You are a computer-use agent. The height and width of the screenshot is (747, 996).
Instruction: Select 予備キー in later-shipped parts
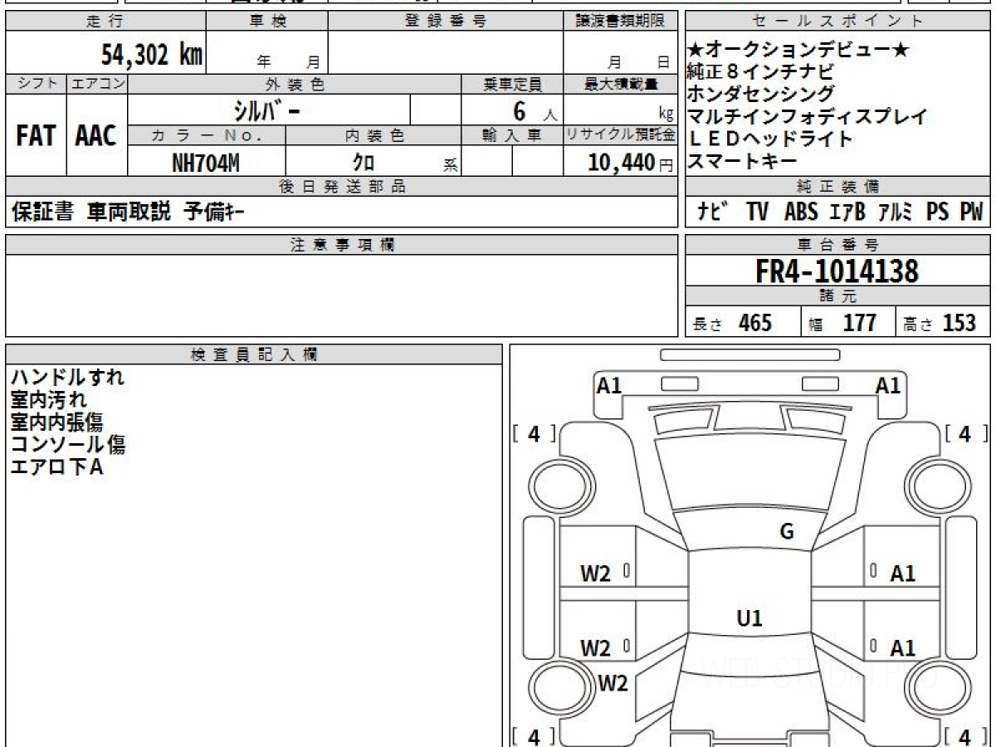[x=214, y=212]
